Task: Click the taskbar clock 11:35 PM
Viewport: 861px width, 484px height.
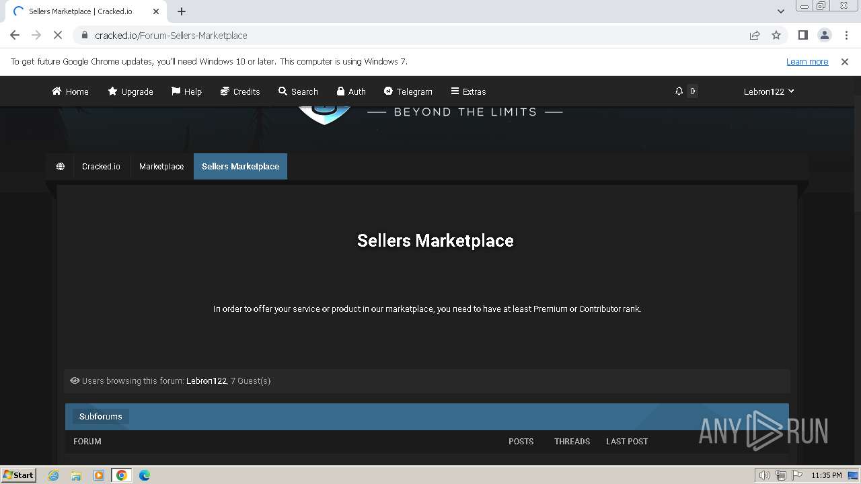Action: (826, 475)
